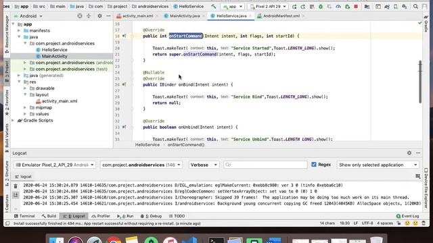Open the Pixel 2 API 29 device dropdown
The height and width of the screenshot is (243, 433).
268,6
